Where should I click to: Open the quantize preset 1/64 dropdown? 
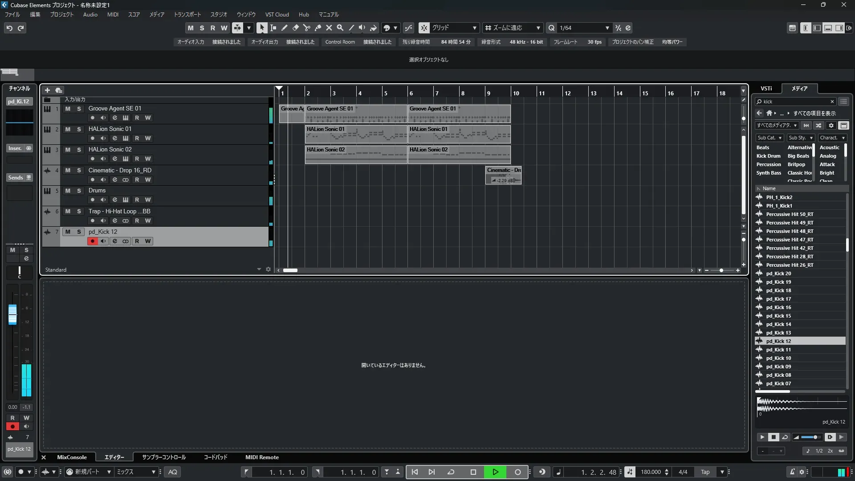coord(607,28)
